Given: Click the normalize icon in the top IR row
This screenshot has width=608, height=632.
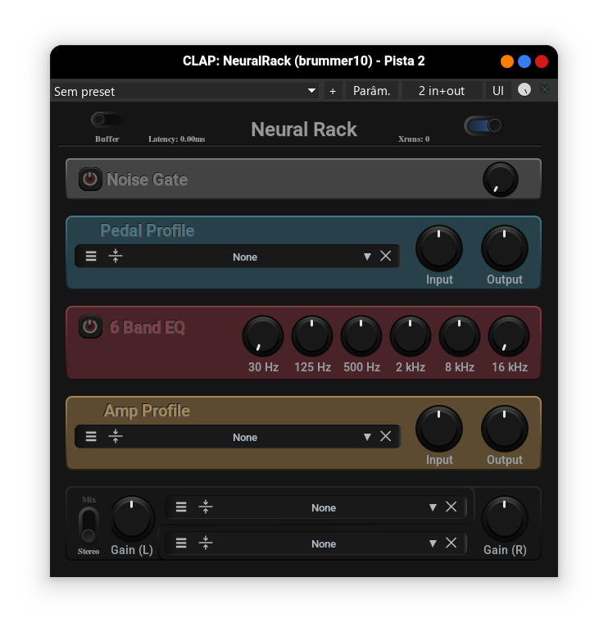Looking at the screenshot, I should point(206,507).
